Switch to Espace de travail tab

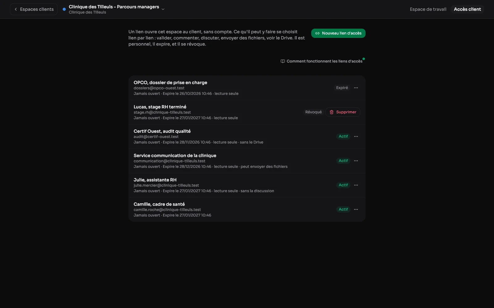coord(428,9)
